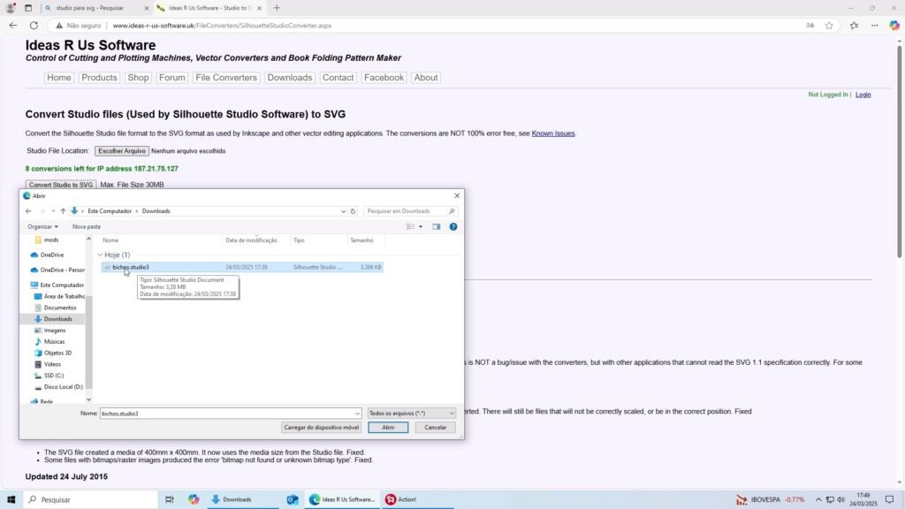Click the Abrir button
Viewport: 905px width, 509px height.
(388, 428)
